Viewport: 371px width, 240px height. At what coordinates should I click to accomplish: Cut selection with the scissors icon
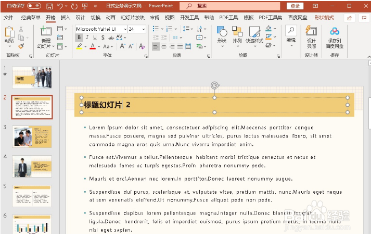tap(21, 29)
